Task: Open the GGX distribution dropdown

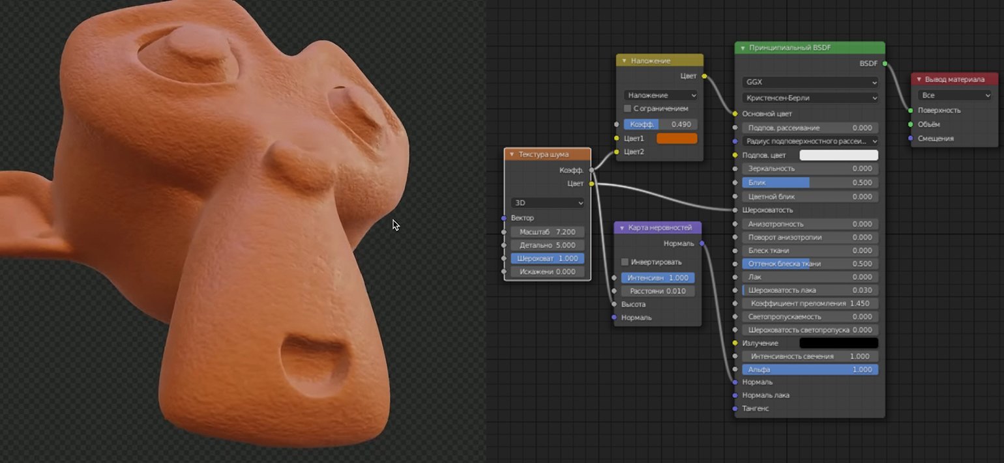Action: click(x=810, y=83)
